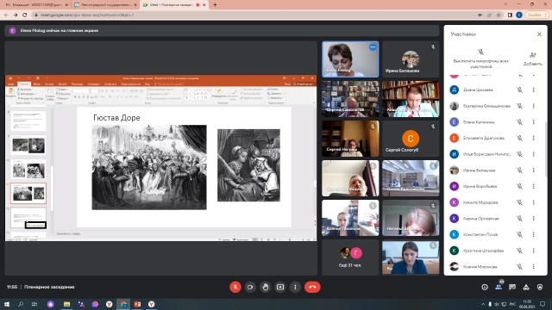The width and height of the screenshot is (552, 310).
Task: Open a new Chrome tab
Action: point(215,5)
